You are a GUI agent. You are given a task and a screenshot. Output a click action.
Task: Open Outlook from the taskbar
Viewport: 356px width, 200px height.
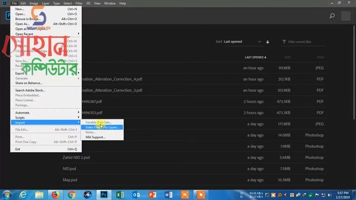[x=136, y=195]
